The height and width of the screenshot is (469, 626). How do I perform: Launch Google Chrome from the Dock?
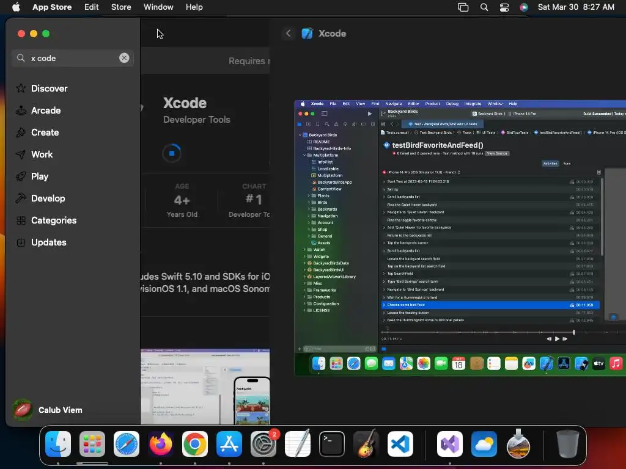point(195,444)
